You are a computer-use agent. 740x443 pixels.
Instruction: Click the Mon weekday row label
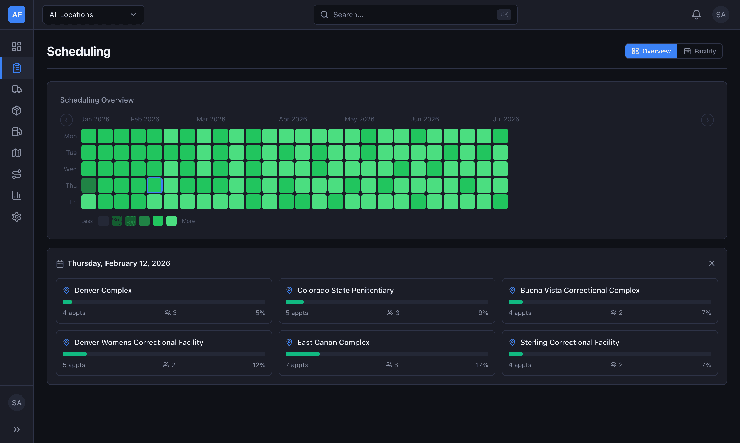[70, 136]
